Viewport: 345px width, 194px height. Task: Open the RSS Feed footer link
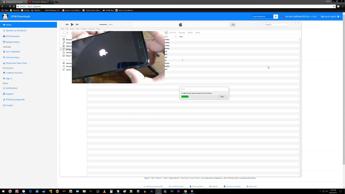(x=251, y=186)
